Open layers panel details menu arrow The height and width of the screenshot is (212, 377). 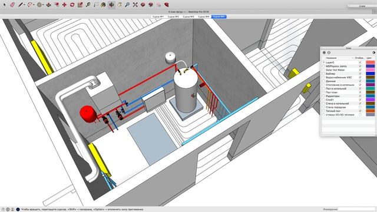[x=373, y=52]
